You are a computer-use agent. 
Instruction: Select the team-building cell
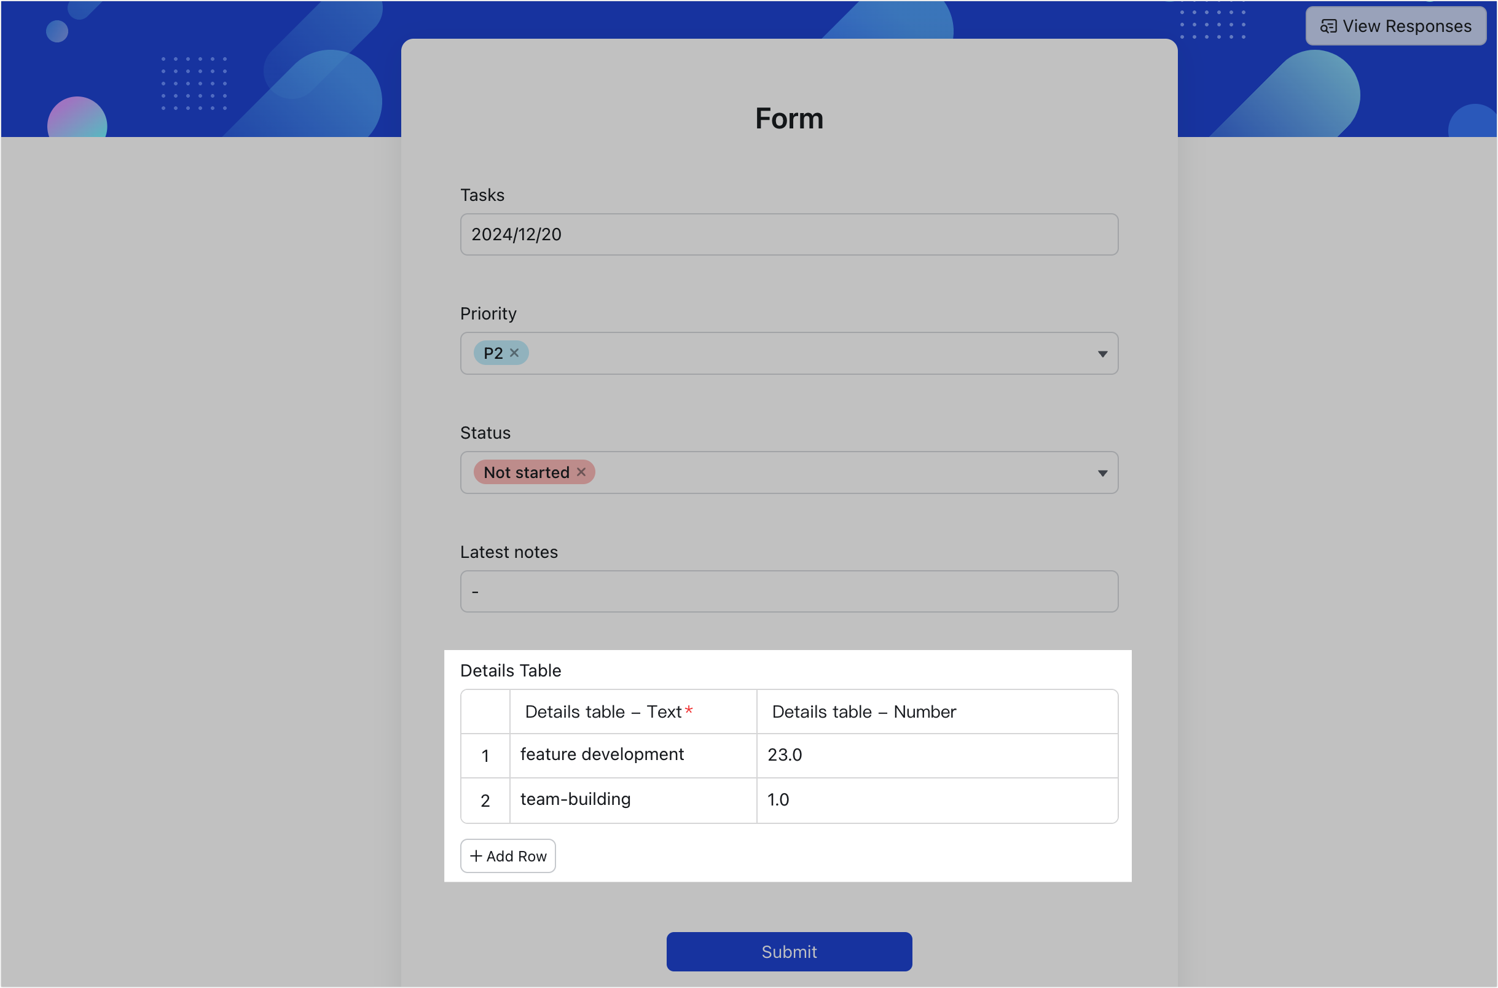pos(633,800)
